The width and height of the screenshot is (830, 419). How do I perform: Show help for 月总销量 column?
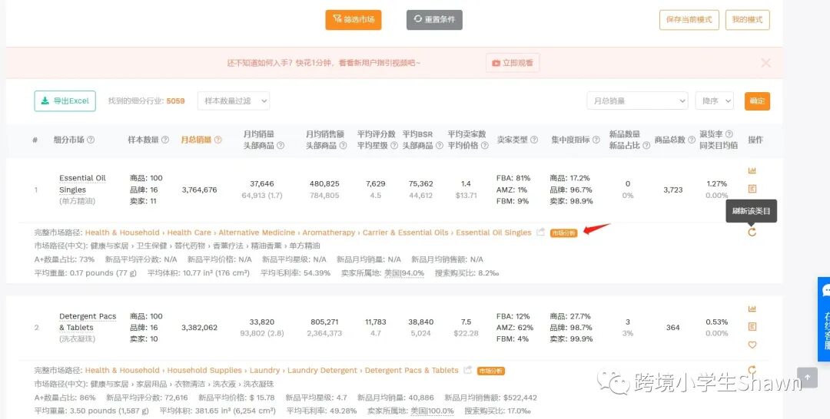(x=217, y=140)
